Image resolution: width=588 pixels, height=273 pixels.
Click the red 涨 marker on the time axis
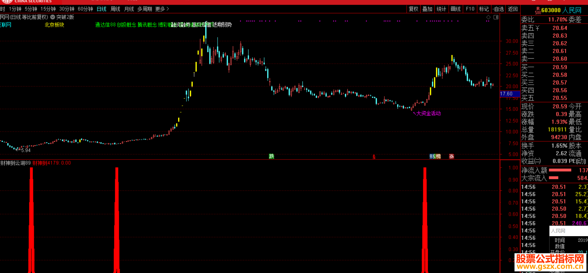coord(452,156)
